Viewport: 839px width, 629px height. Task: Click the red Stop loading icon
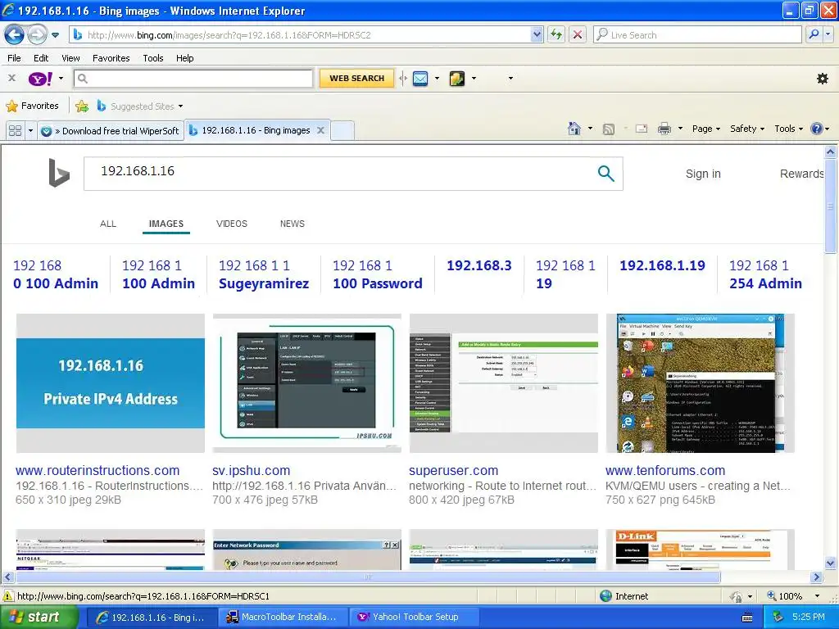click(578, 35)
